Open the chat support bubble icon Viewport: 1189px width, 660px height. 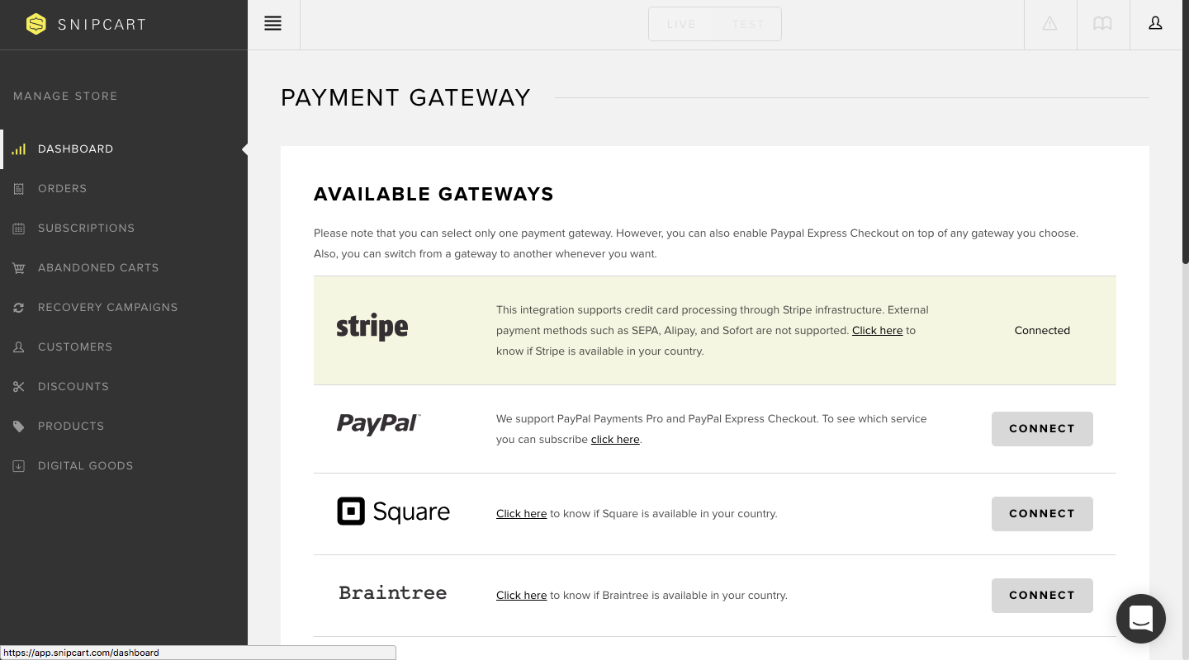click(x=1140, y=618)
